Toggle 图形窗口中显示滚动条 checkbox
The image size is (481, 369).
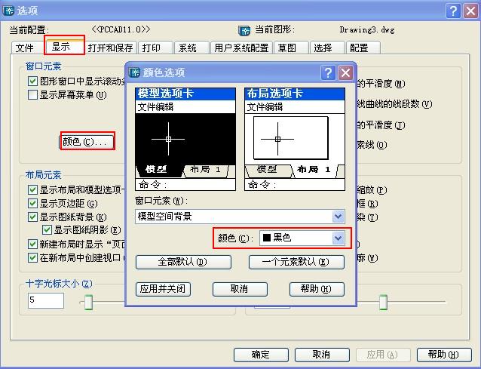pyautogui.click(x=32, y=81)
